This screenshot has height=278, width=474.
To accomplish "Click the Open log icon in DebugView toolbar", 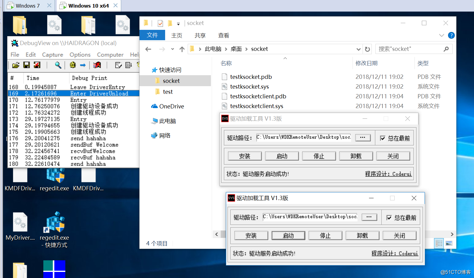I will pyautogui.click(x=16, y=65).
